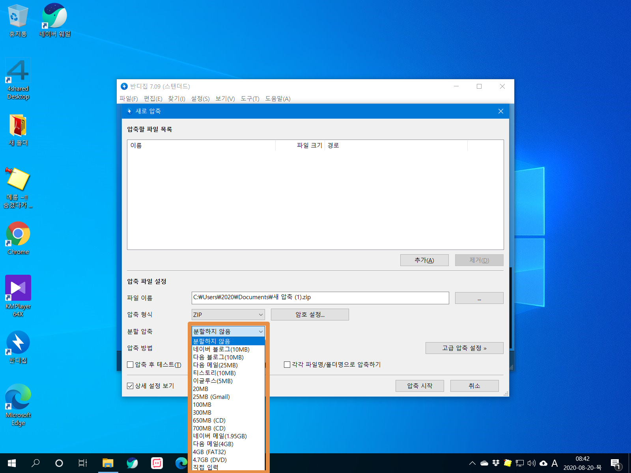Enable 압축 후 테스트 checkbox
Viewport: 631px width, 473px height.
pyautogui.click(x=130, y=365)
